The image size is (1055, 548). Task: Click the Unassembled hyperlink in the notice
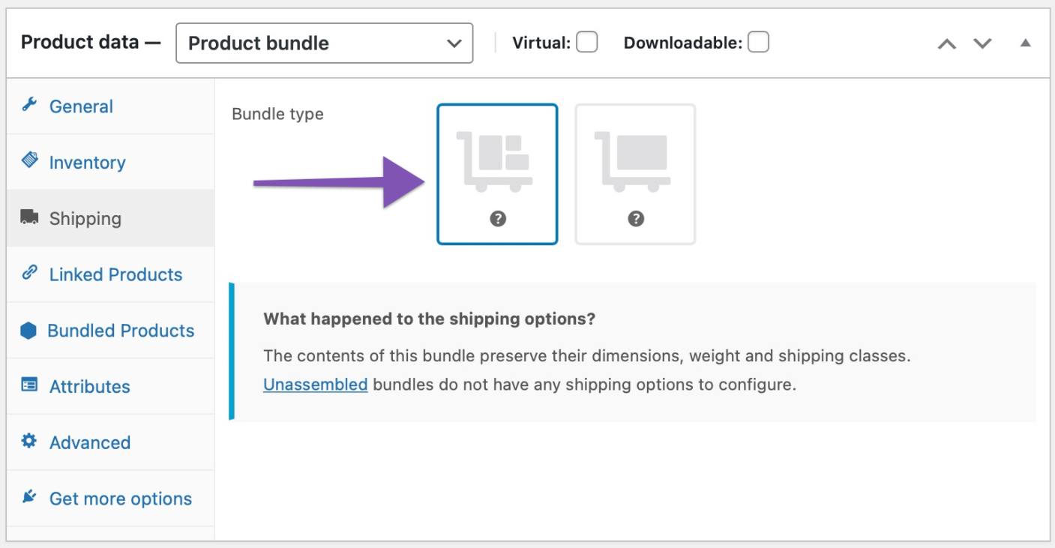coord(315,384)
